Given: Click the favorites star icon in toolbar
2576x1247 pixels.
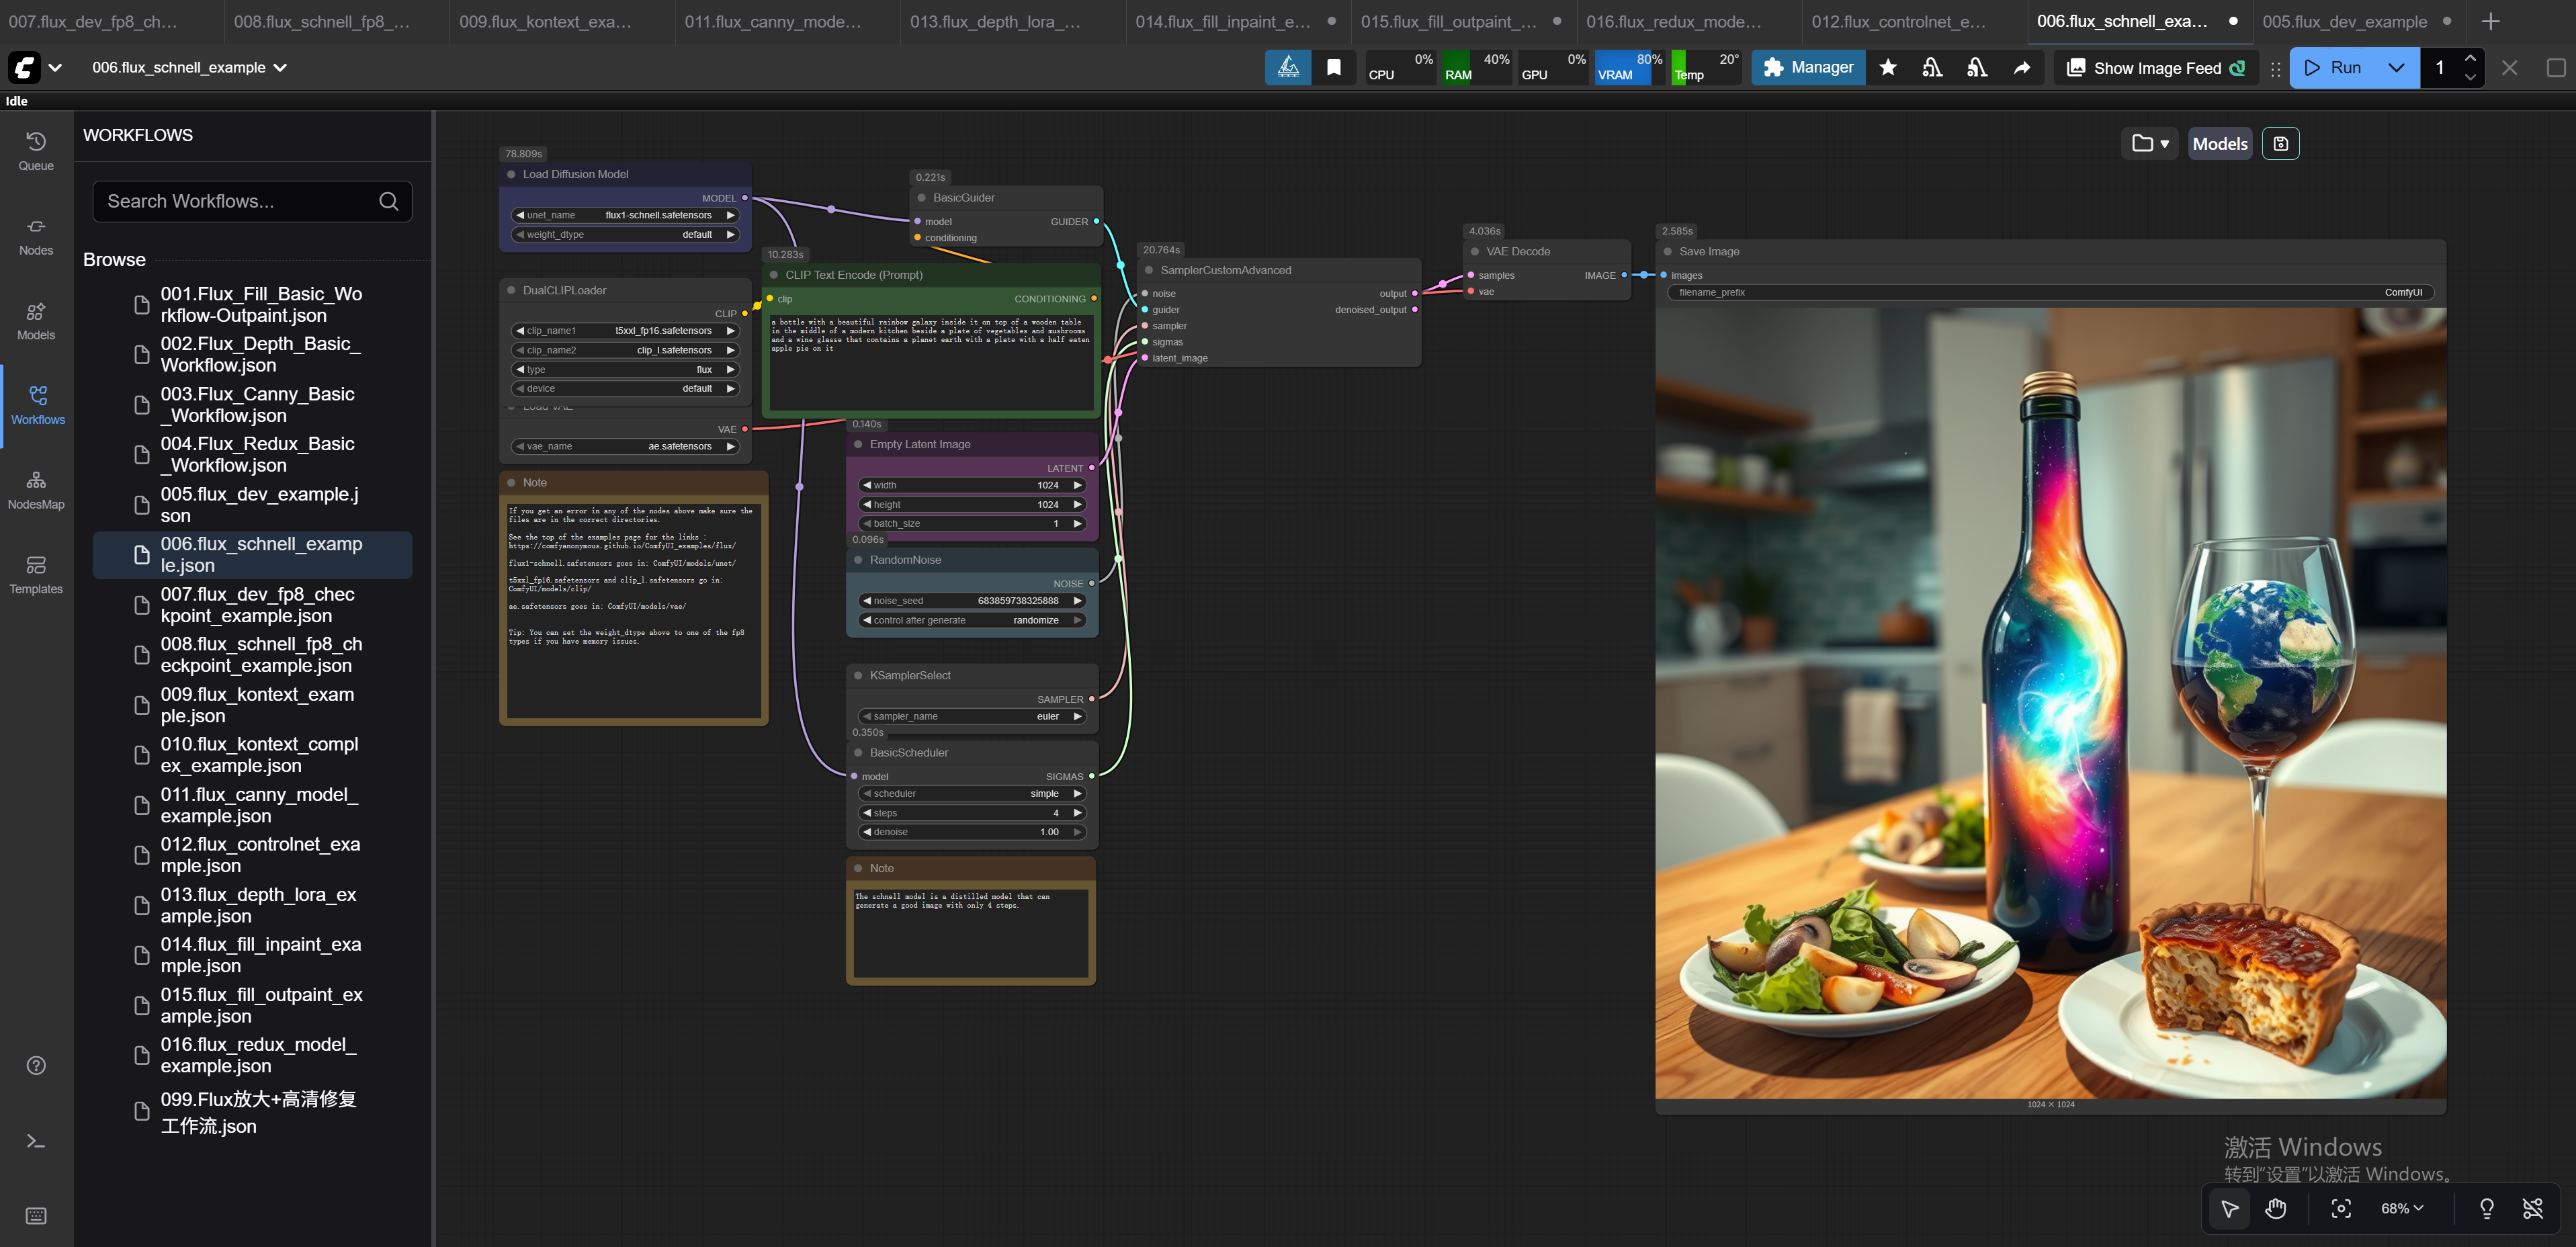Looking at the screenshot, I should (x=1887, y=68).
